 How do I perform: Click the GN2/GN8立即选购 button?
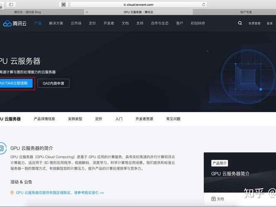point(16,83)
